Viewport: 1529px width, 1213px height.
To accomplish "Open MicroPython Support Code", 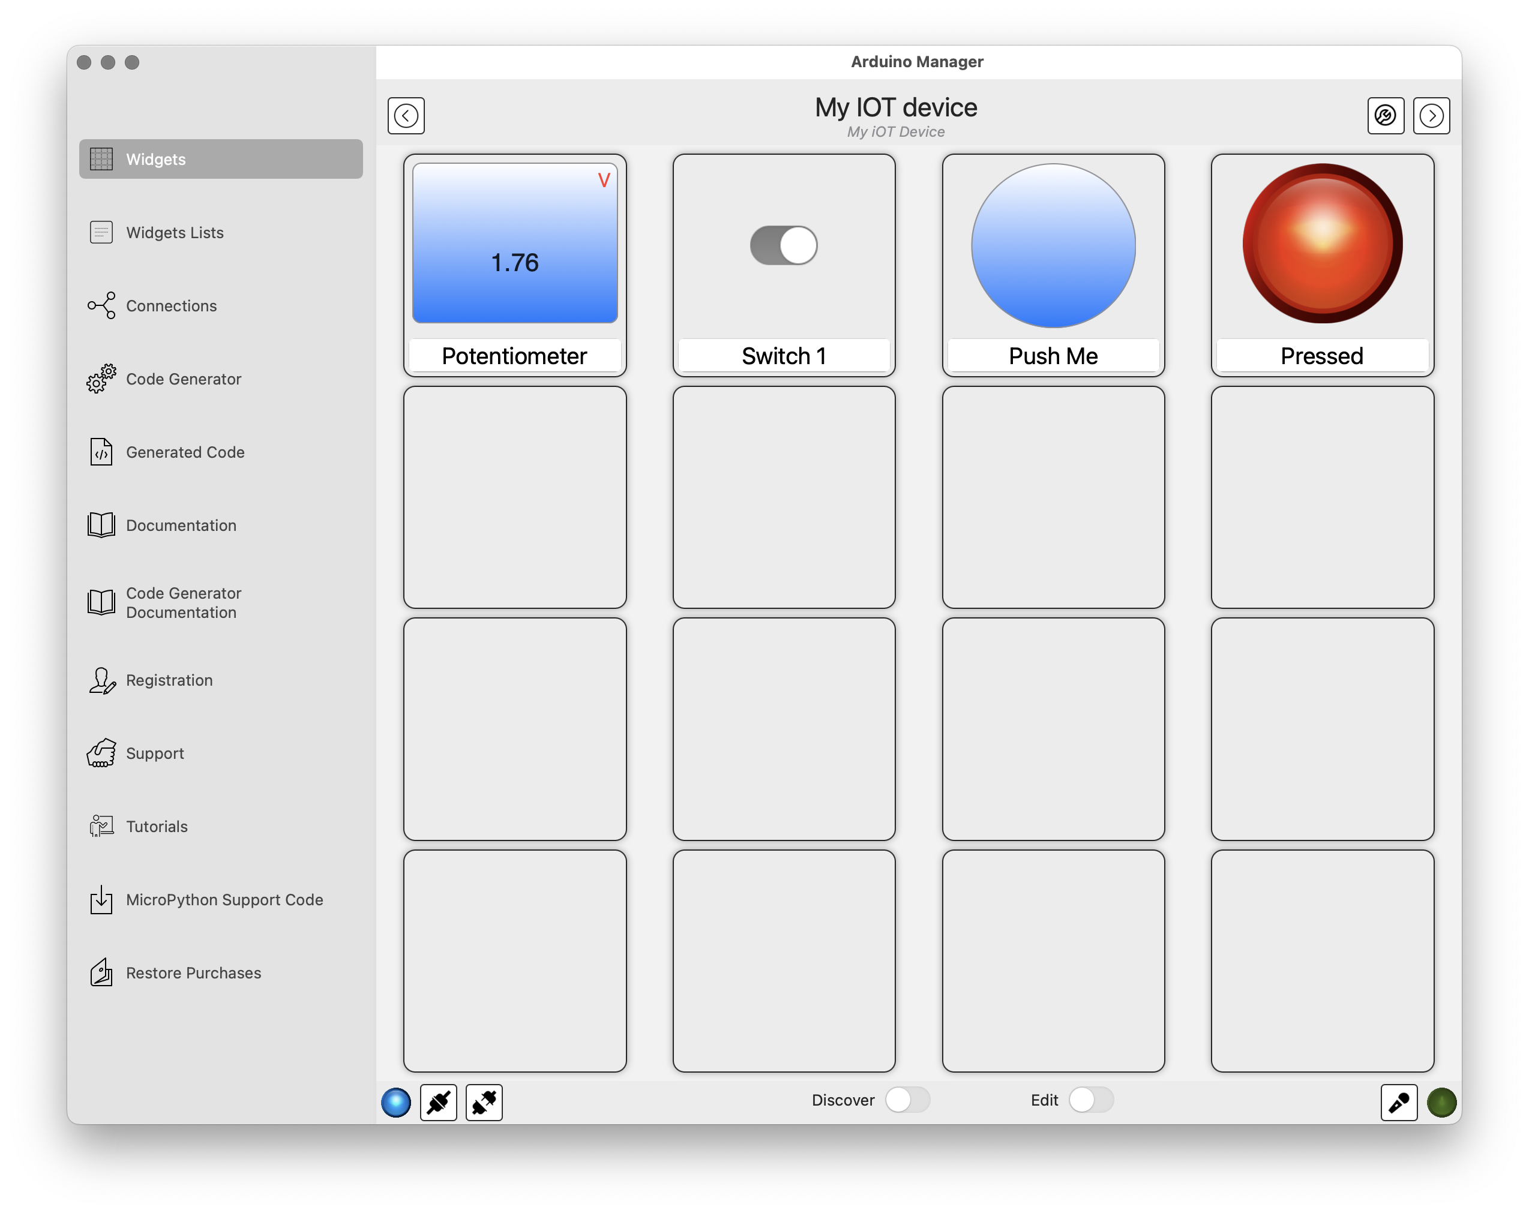I will coord(224,900).
